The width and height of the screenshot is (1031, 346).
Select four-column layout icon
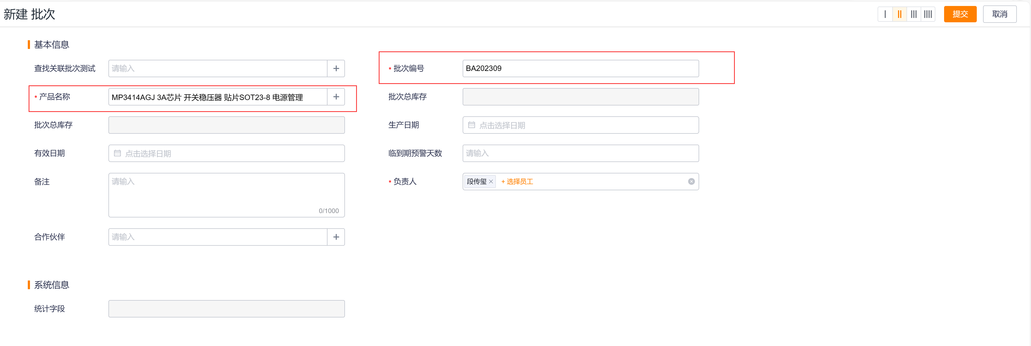coord(928,14)
